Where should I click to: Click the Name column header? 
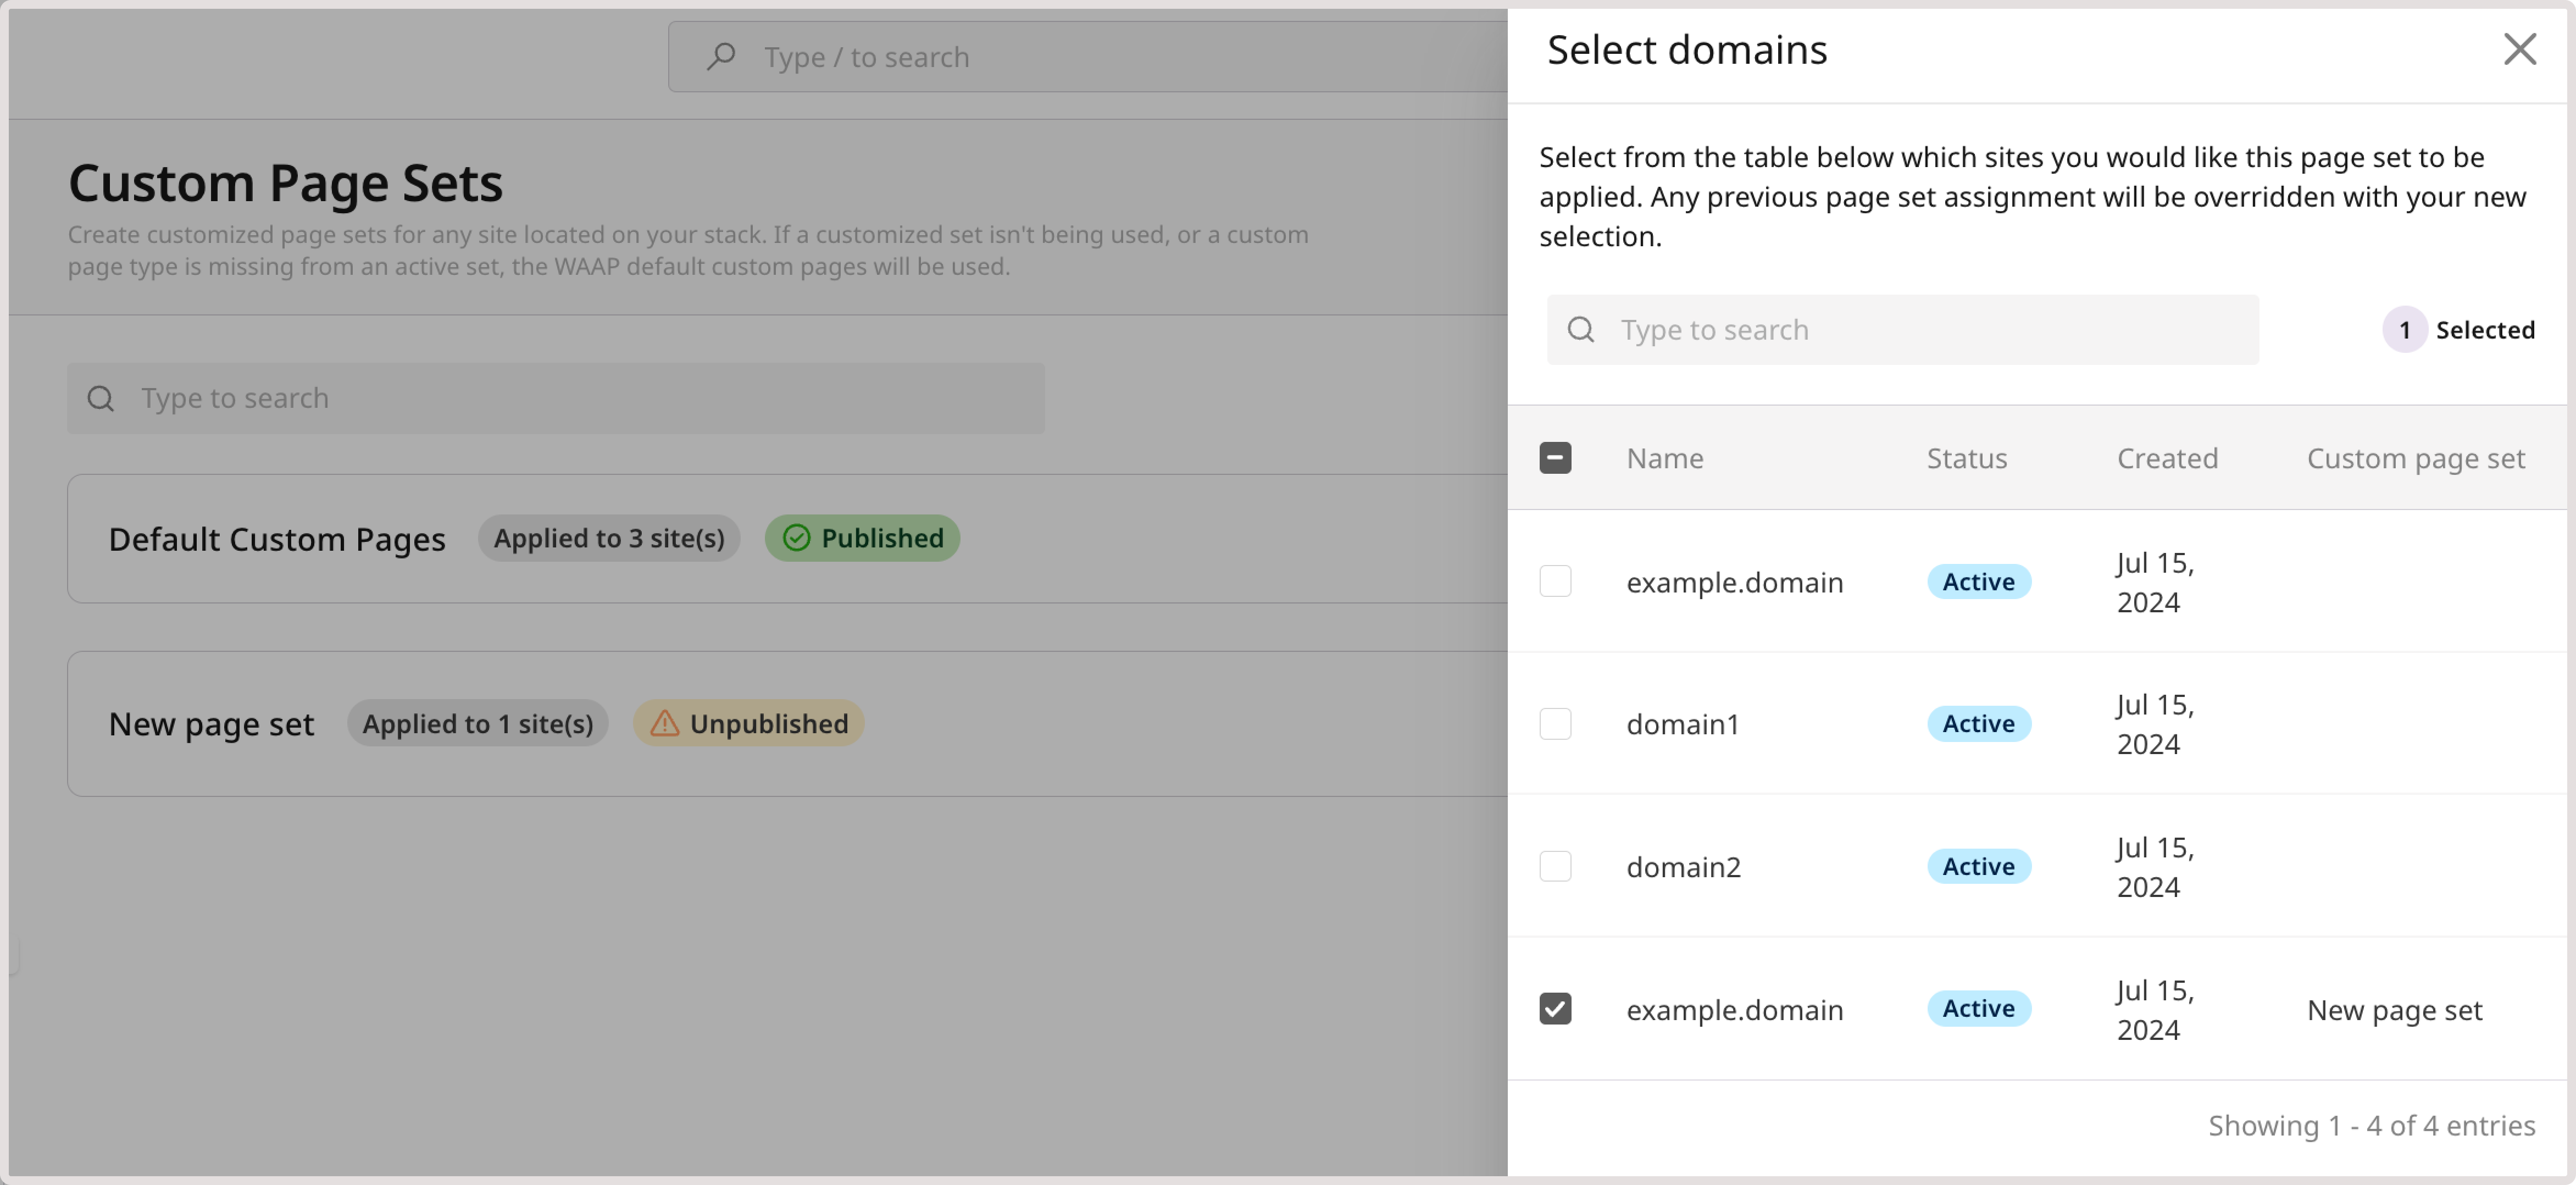click(x=1664, y=457)
